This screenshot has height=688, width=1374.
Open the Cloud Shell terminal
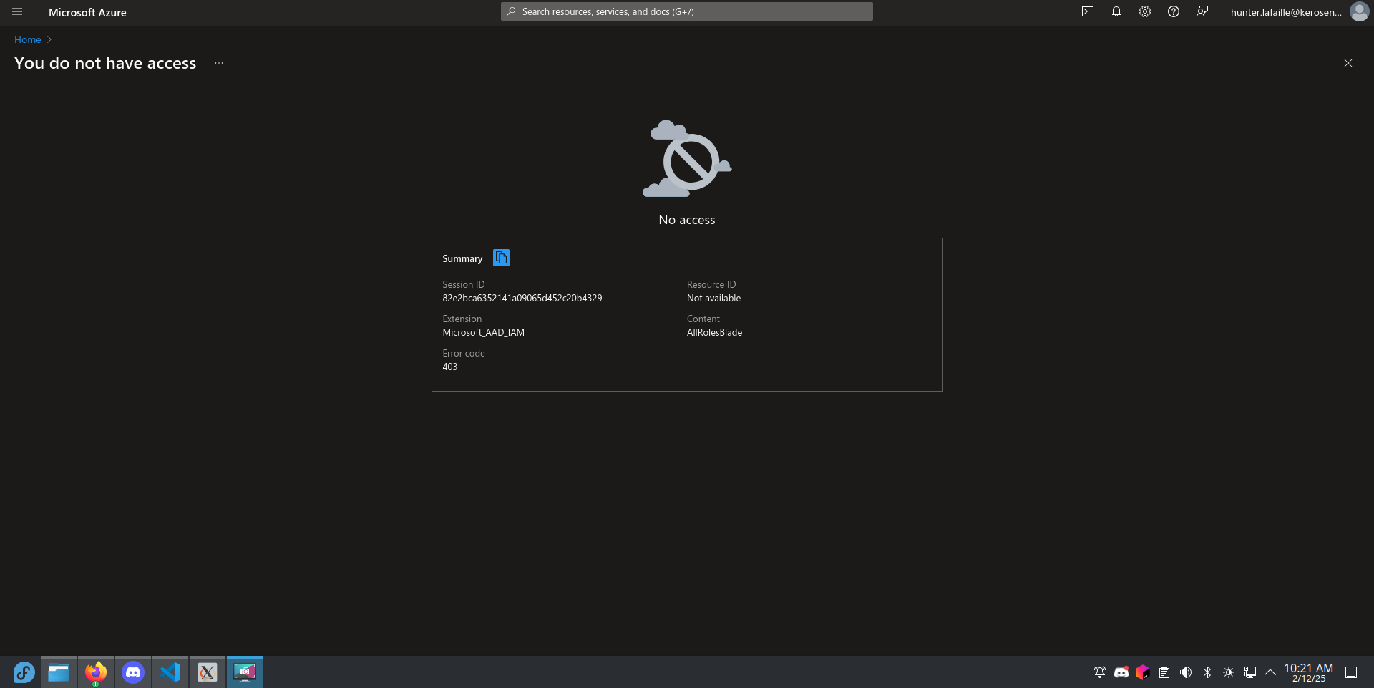[x=1088, y=11]
